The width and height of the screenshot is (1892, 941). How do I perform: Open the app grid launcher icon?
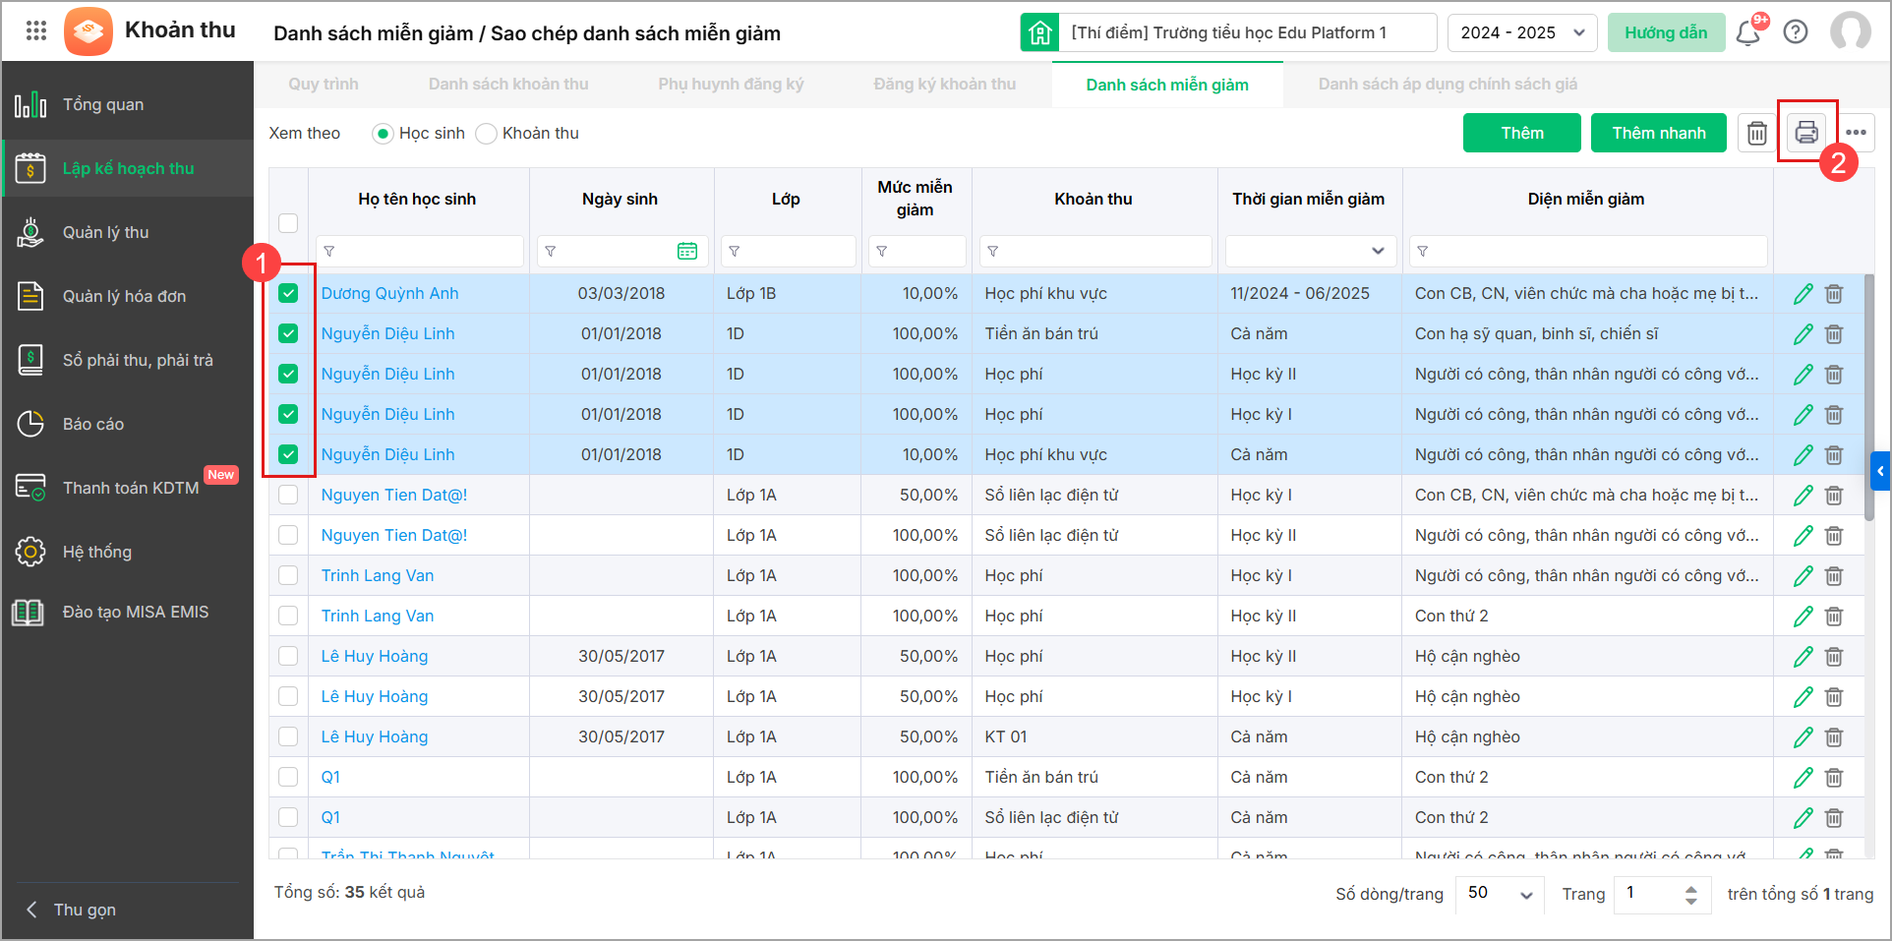click(36, 30)
